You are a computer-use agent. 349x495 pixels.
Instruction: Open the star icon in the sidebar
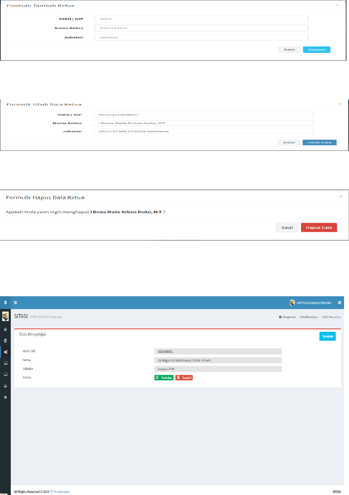pyautogui.click(x=5, y=397)
